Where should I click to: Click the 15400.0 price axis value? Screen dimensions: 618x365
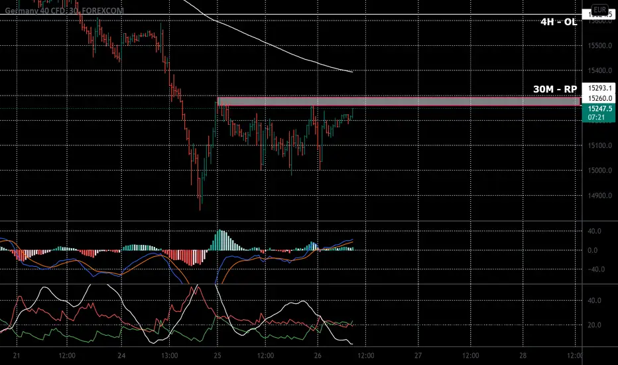point(600,70)
